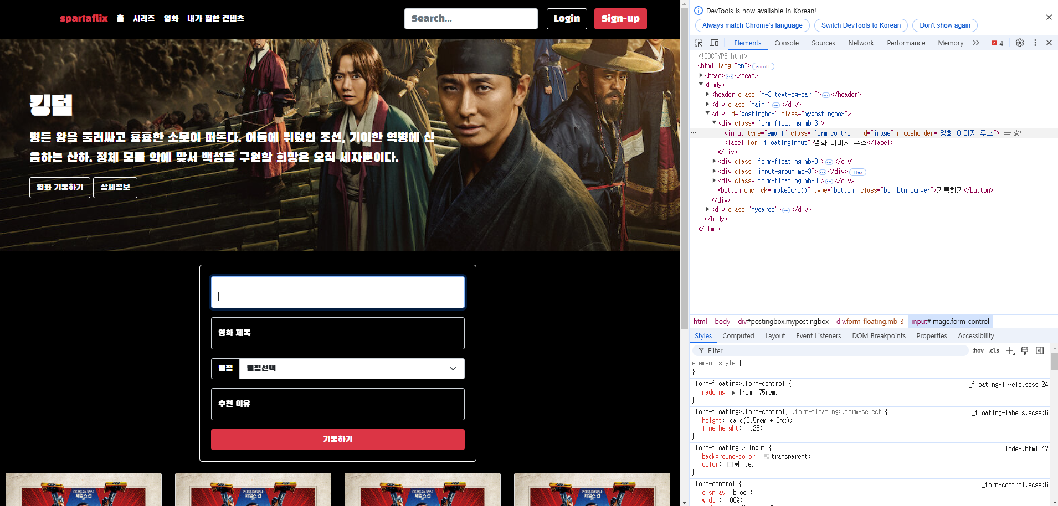Open the red error count indicator showing 4
Screen dimensions: 1058x506
pyautogui.click(x=997, y=43)
